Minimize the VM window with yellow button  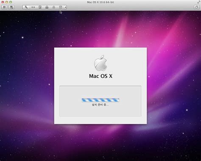coord(7,2)
